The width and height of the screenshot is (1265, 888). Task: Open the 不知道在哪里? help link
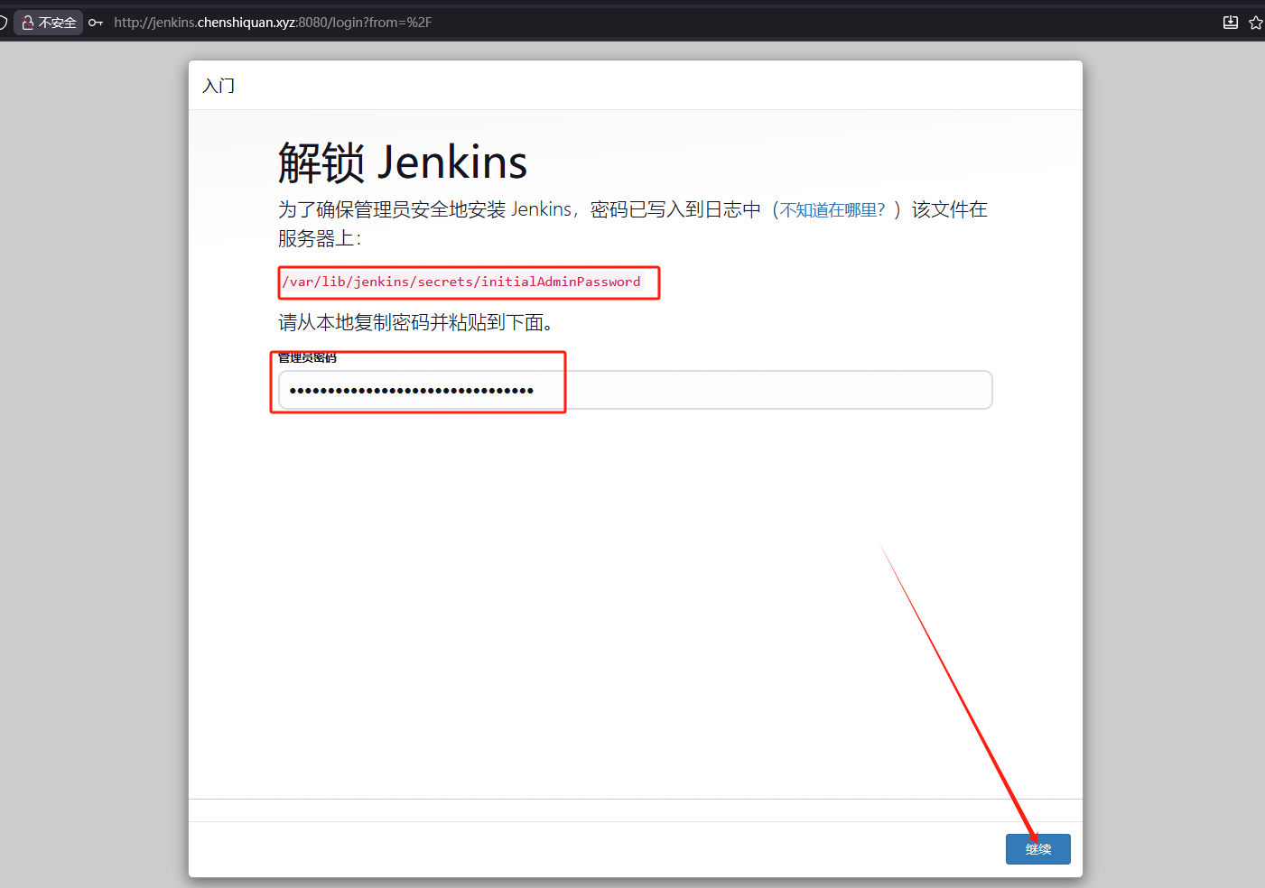click(833, 210)
